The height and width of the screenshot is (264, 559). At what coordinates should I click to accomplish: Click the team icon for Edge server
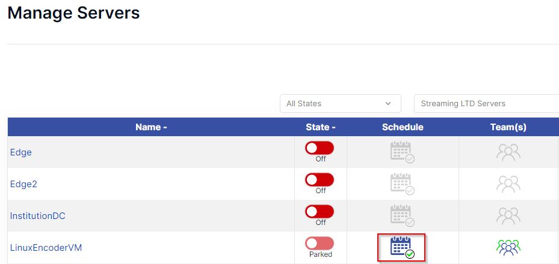click(x=508, y=152)
